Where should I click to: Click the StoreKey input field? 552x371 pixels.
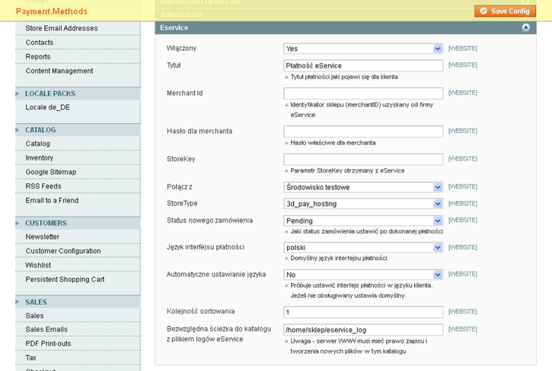[363, 159]
